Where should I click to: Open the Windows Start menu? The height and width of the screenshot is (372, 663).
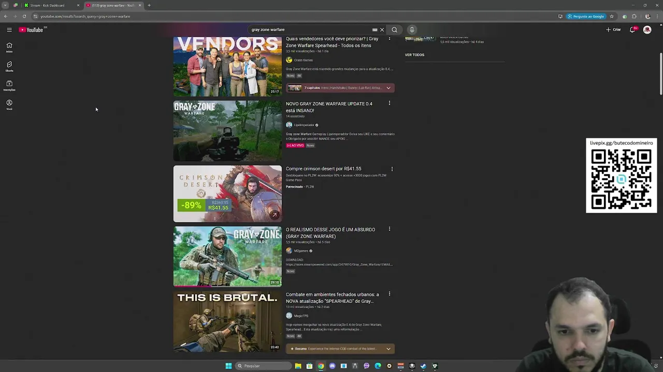coord(228,366)
